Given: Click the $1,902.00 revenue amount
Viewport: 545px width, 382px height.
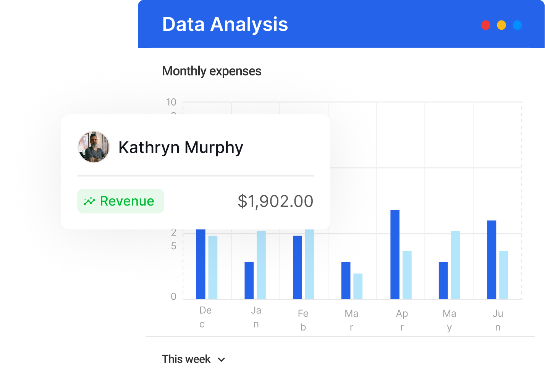Looking at the screenshot, I should [275, 201].
